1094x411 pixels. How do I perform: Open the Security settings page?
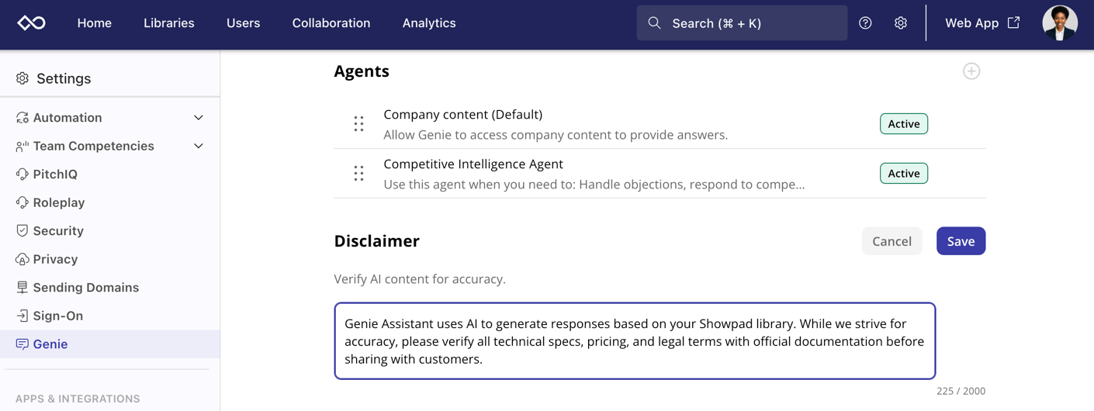click(x=58, y=231)
